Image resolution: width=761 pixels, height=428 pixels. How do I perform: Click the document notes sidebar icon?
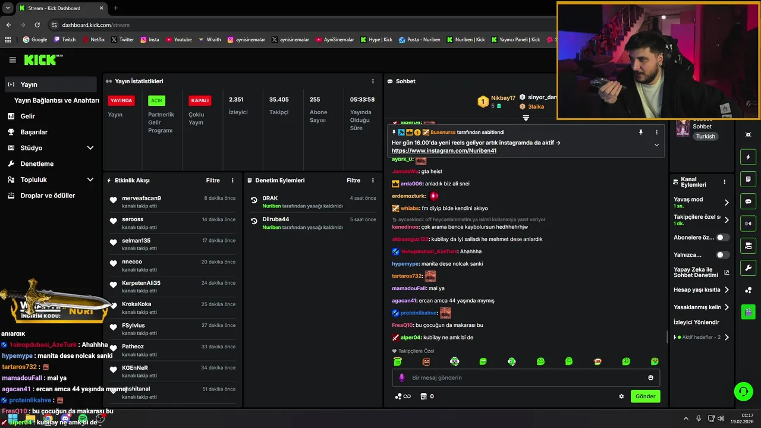tap(748, 179)
